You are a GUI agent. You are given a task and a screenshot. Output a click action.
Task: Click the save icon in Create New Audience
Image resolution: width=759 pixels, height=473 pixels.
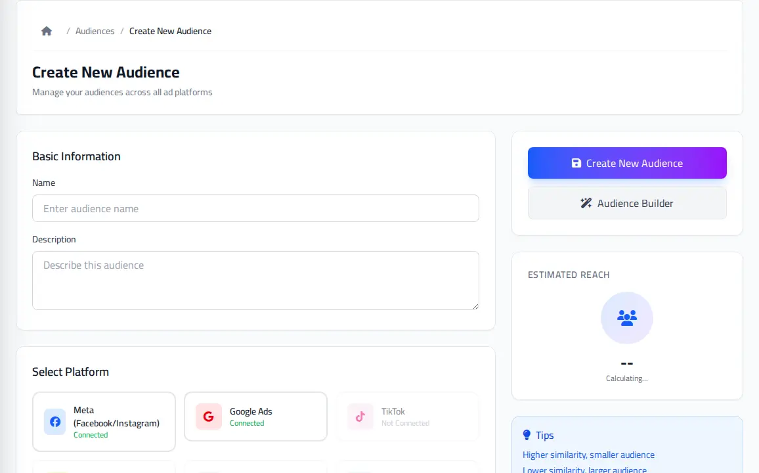(576, 163)
